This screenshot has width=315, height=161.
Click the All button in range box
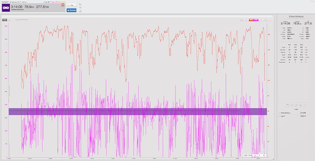264,155
